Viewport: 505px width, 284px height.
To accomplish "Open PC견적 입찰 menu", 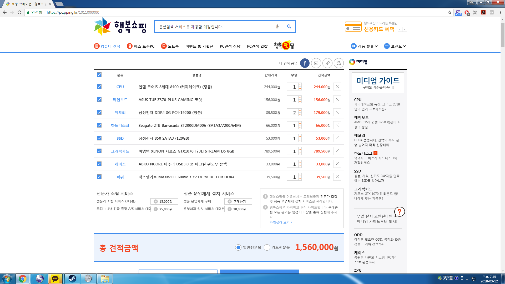I will 257,46.
